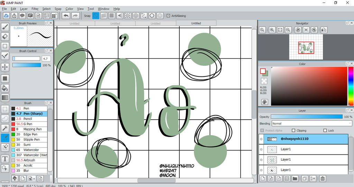
Task: Select the Bucket fill tool
Action: [x=5, y=88]
